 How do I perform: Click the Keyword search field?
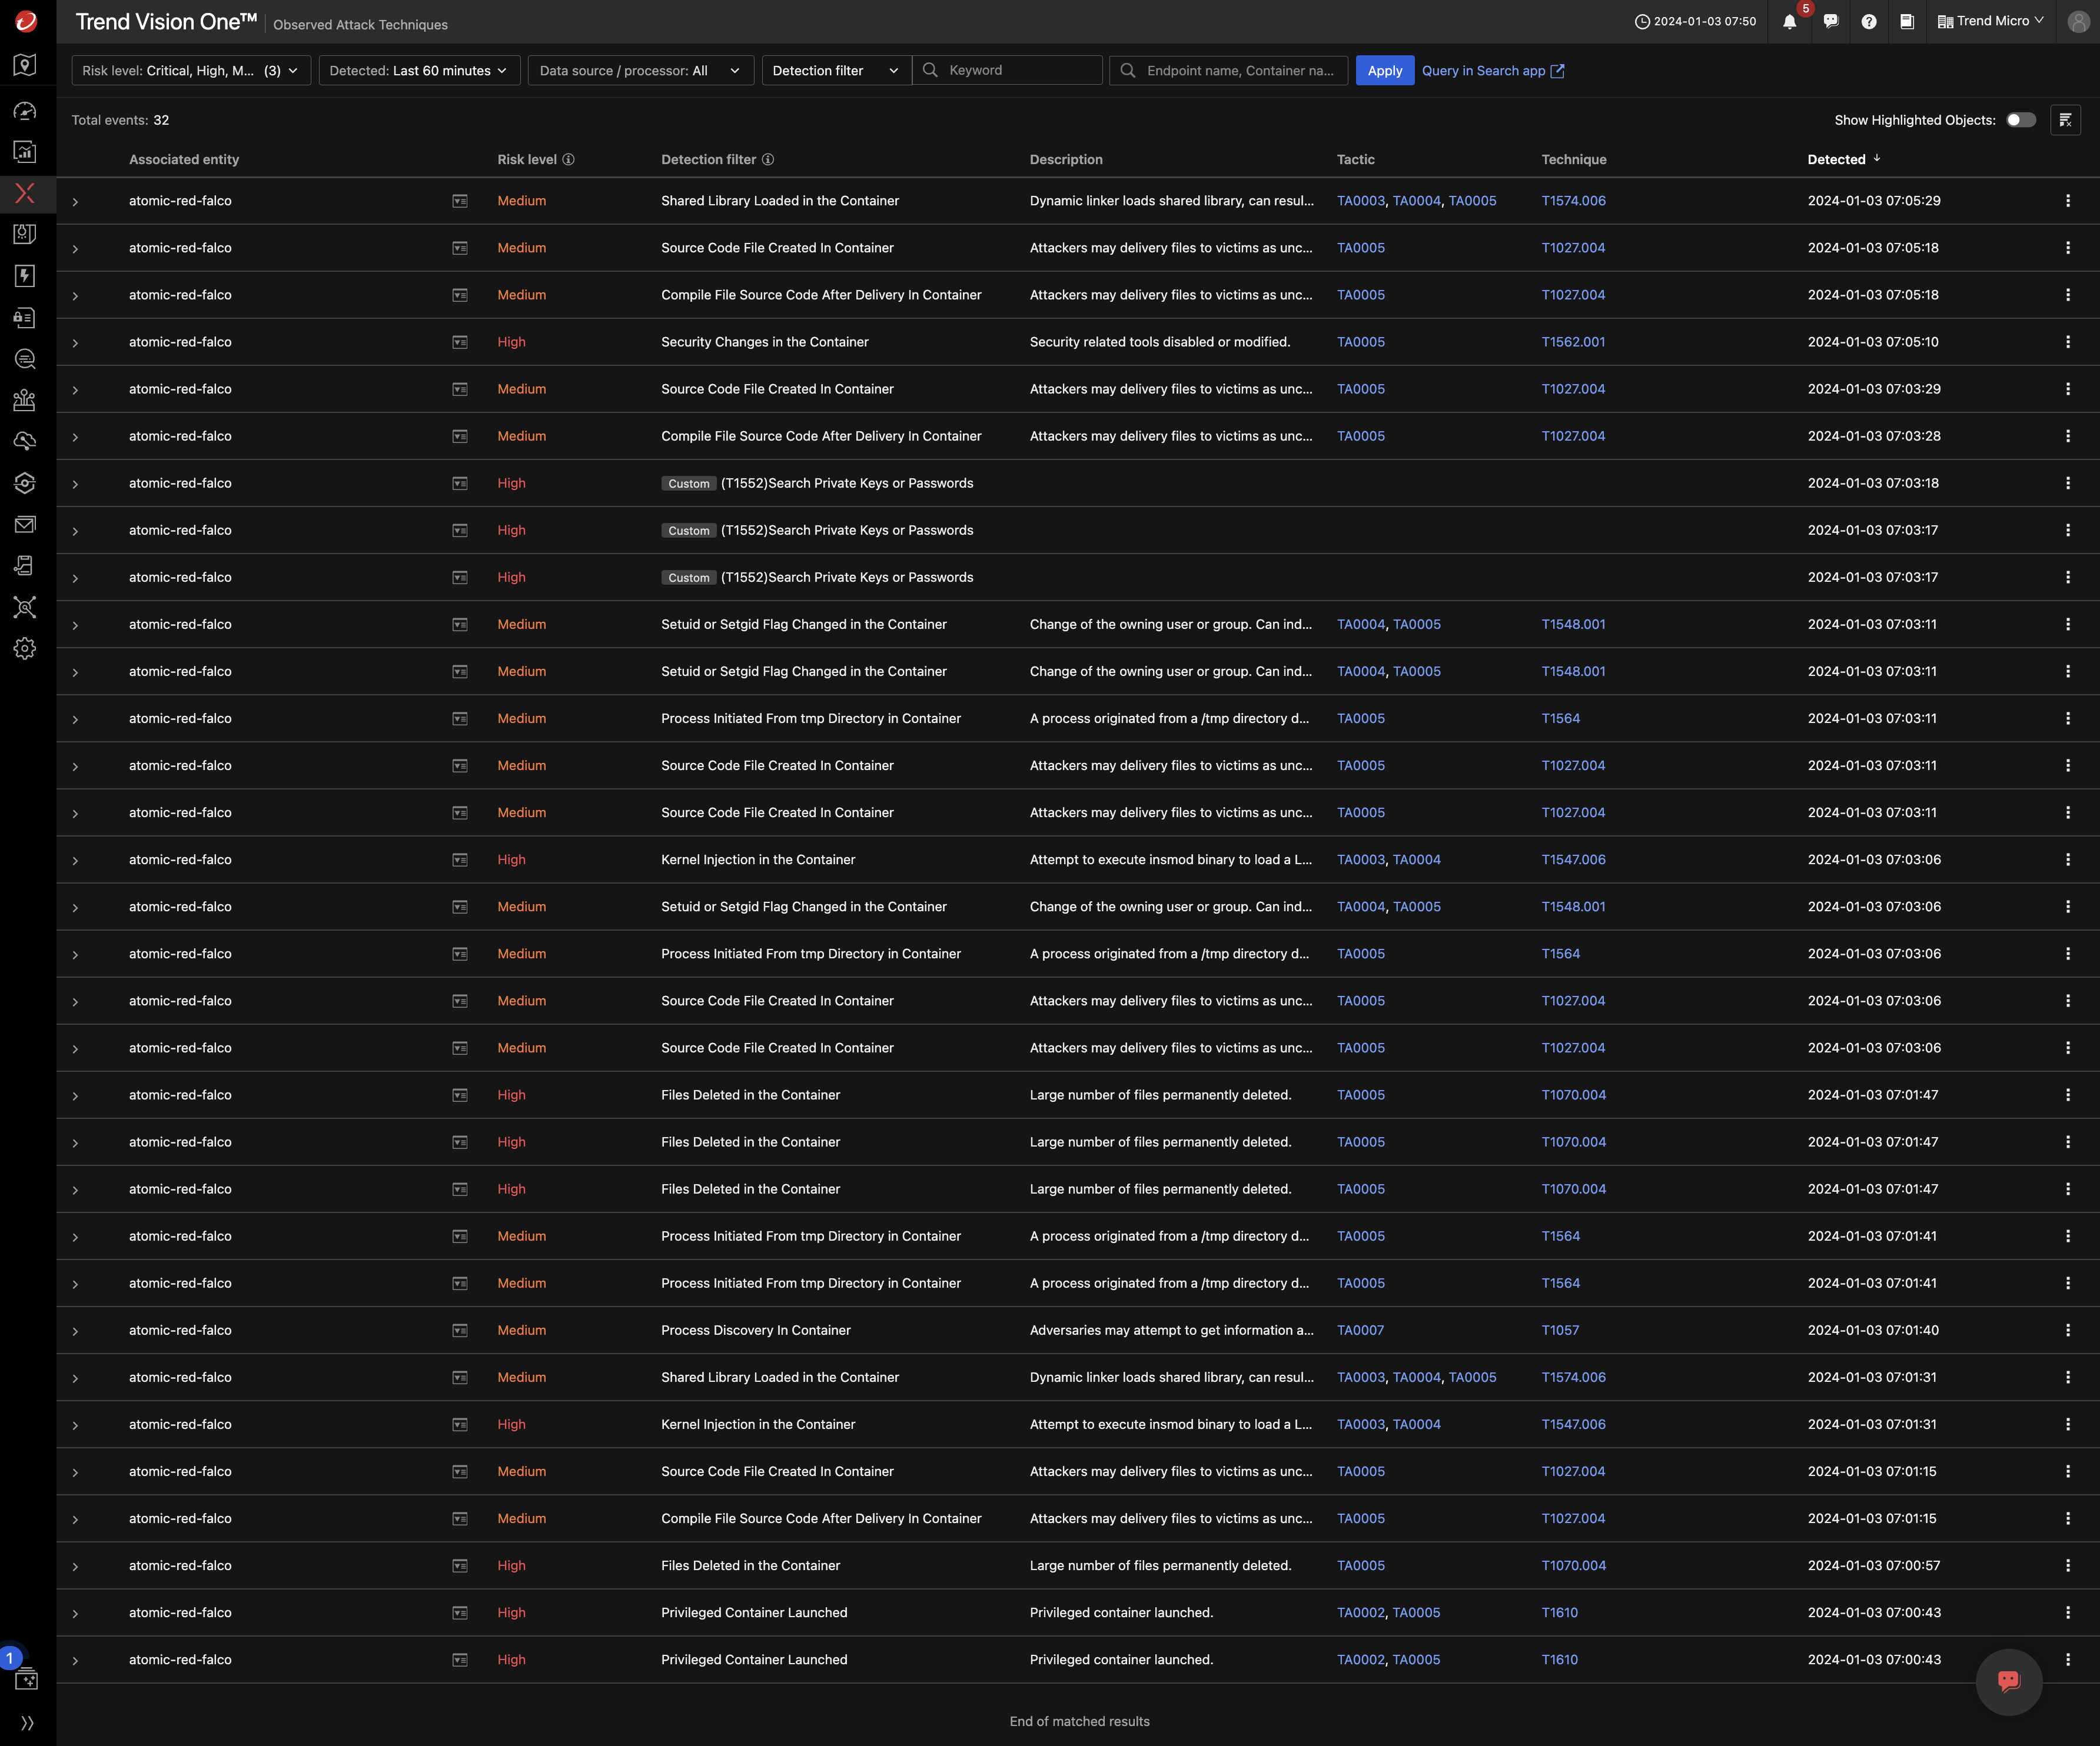(x=1007, y=71)
